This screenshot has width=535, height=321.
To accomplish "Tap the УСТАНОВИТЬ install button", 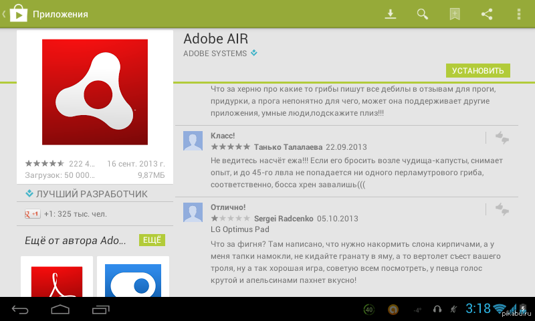I will click(477, 71).
